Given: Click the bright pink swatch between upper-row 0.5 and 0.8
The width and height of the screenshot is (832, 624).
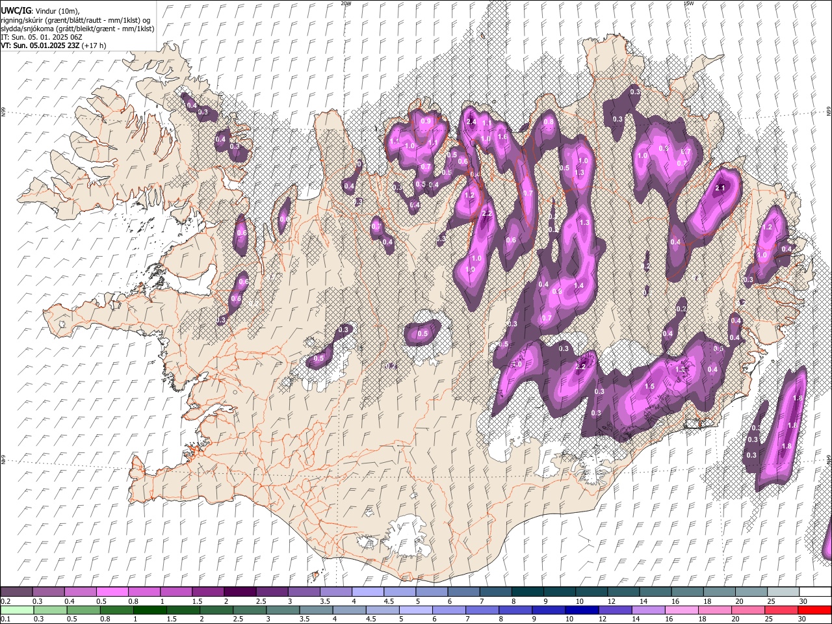Looking at the screenshot, I should coord(112,592).
